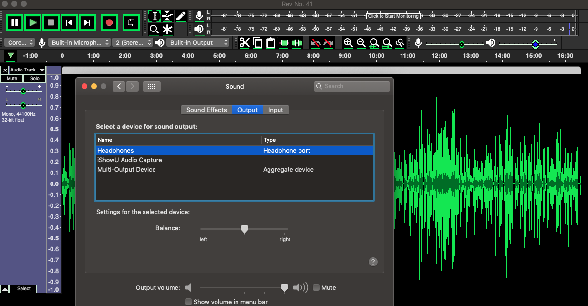Image resolution: width=588 pixels, height=306 pixels.
Task: Select the Multi-tool
Action: point(167,29)
